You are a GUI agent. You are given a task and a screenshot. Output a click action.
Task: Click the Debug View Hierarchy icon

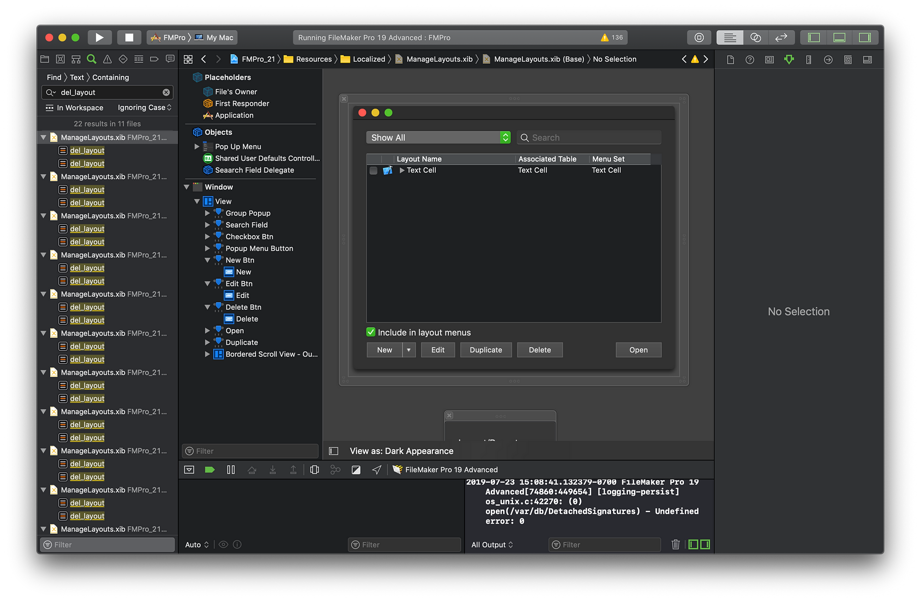tap(315, 470)
